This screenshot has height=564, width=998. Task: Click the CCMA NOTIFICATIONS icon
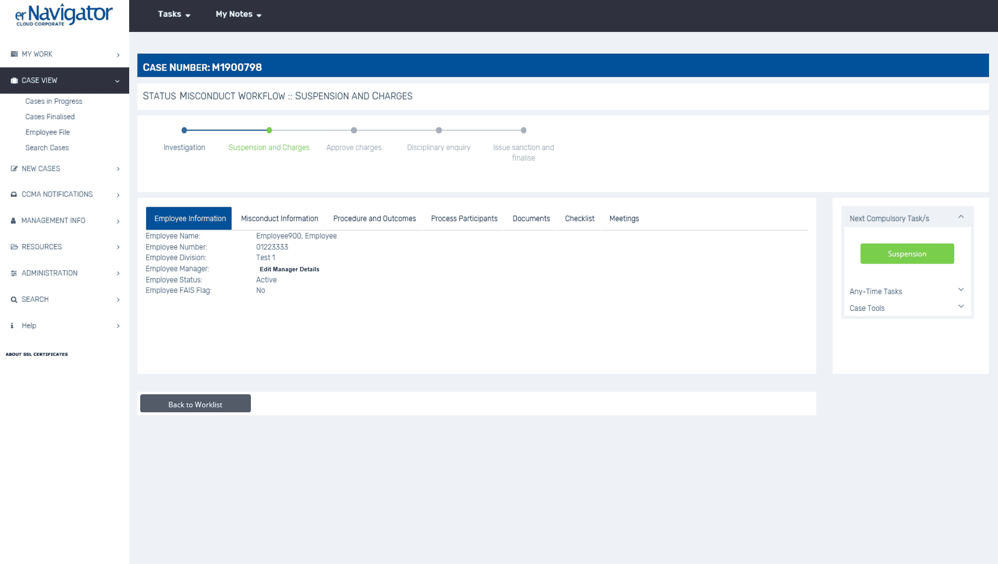pos(13,194)
